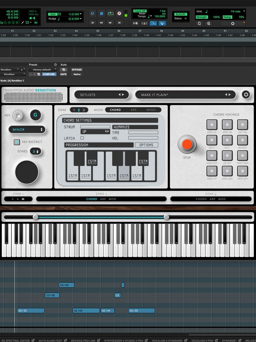Toggle the Strength quantize option

(202, 17)
